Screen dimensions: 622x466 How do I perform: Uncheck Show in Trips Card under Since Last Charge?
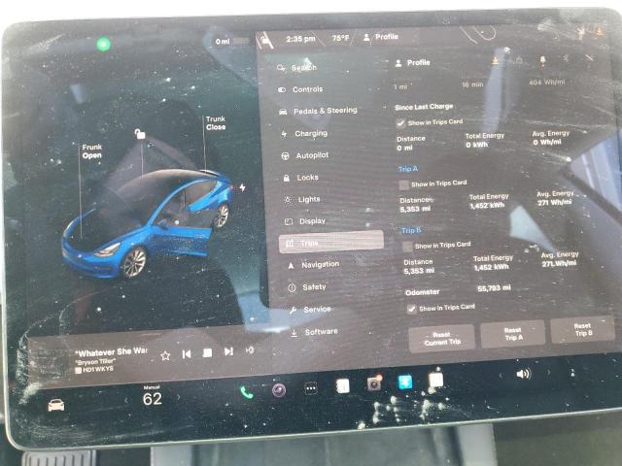click(x=400, y=123)
